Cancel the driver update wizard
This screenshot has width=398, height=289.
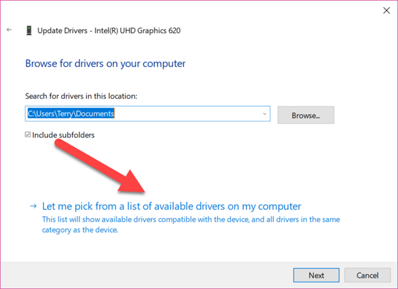[367, 275]
